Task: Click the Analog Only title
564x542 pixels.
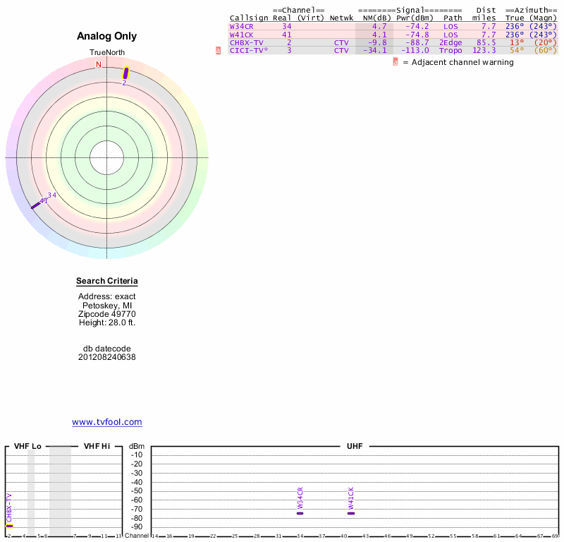Action: [107, 36]
